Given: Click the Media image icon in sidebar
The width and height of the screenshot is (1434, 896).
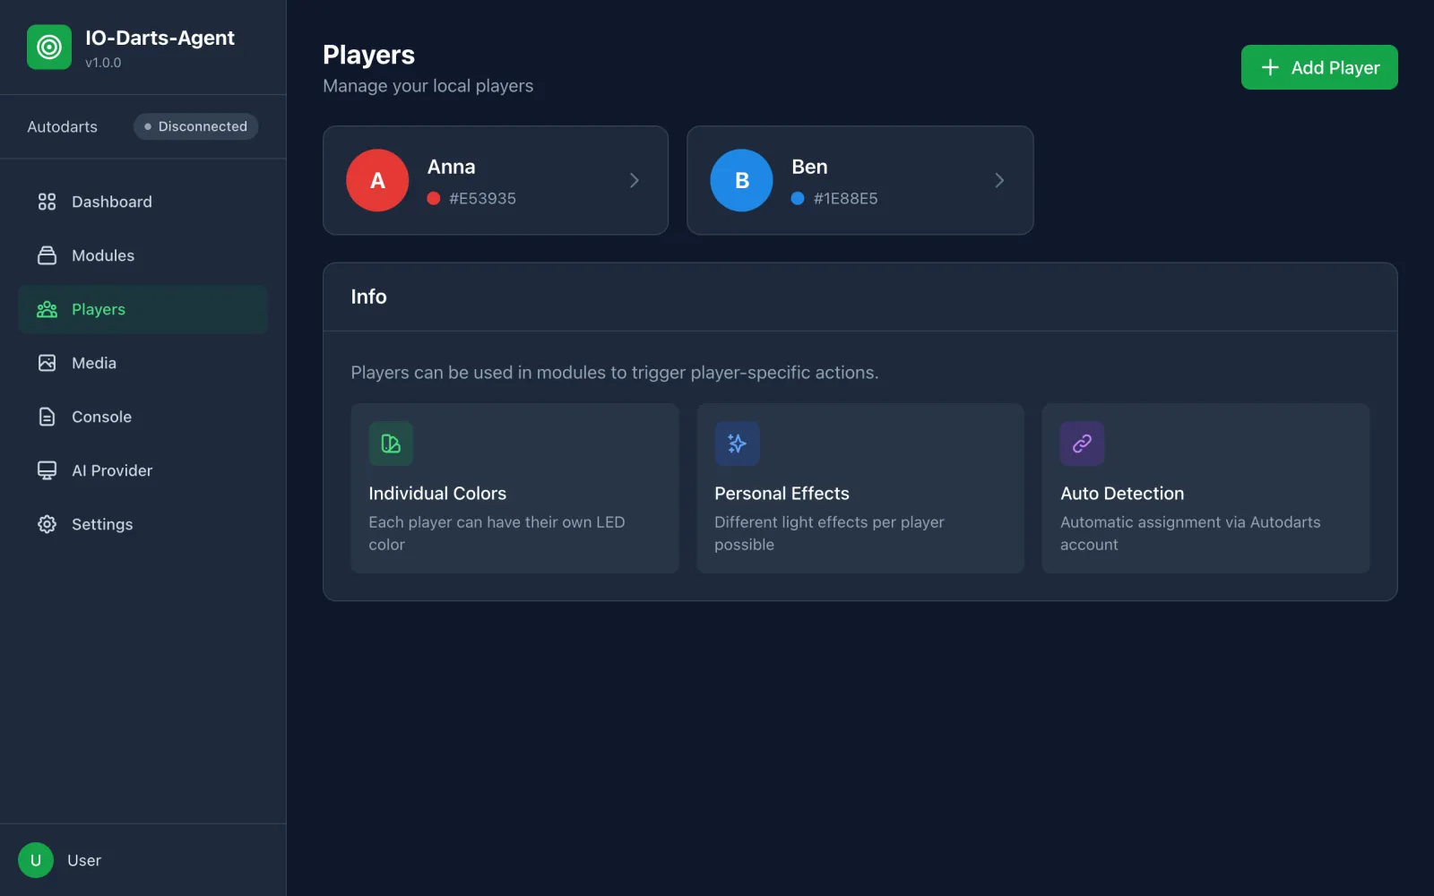Looking at the screenshot, I should 47,363.
